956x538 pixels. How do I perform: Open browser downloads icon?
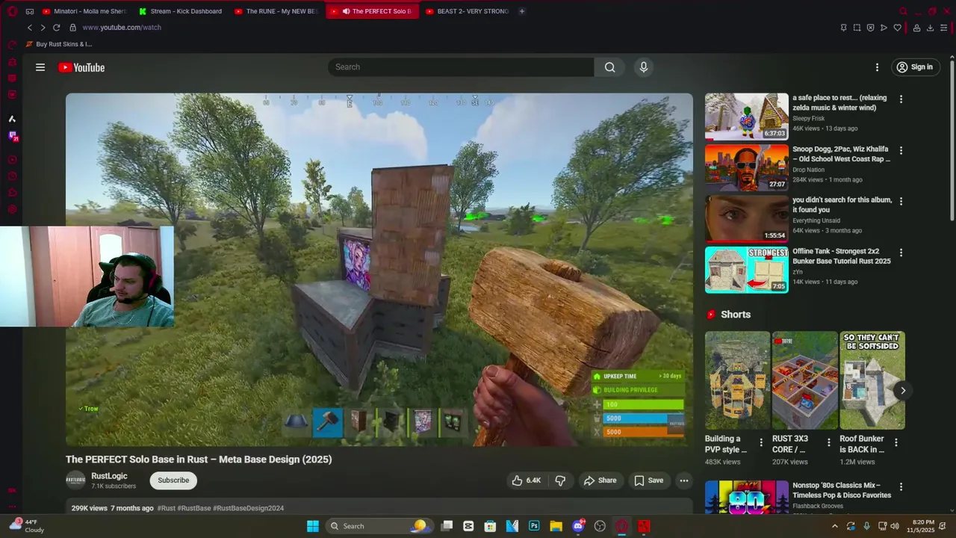[930, 28]
